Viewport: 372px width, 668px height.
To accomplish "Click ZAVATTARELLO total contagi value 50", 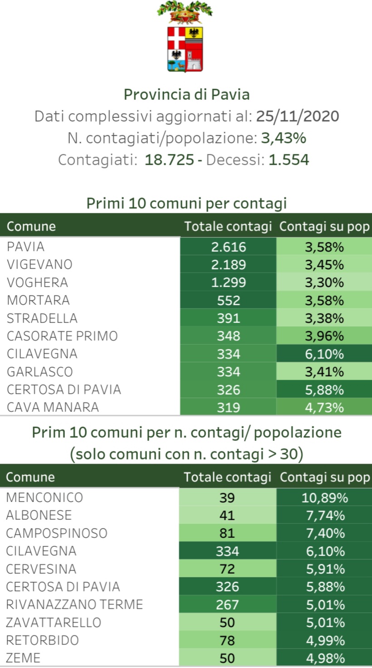I will [x=227, y=622].
